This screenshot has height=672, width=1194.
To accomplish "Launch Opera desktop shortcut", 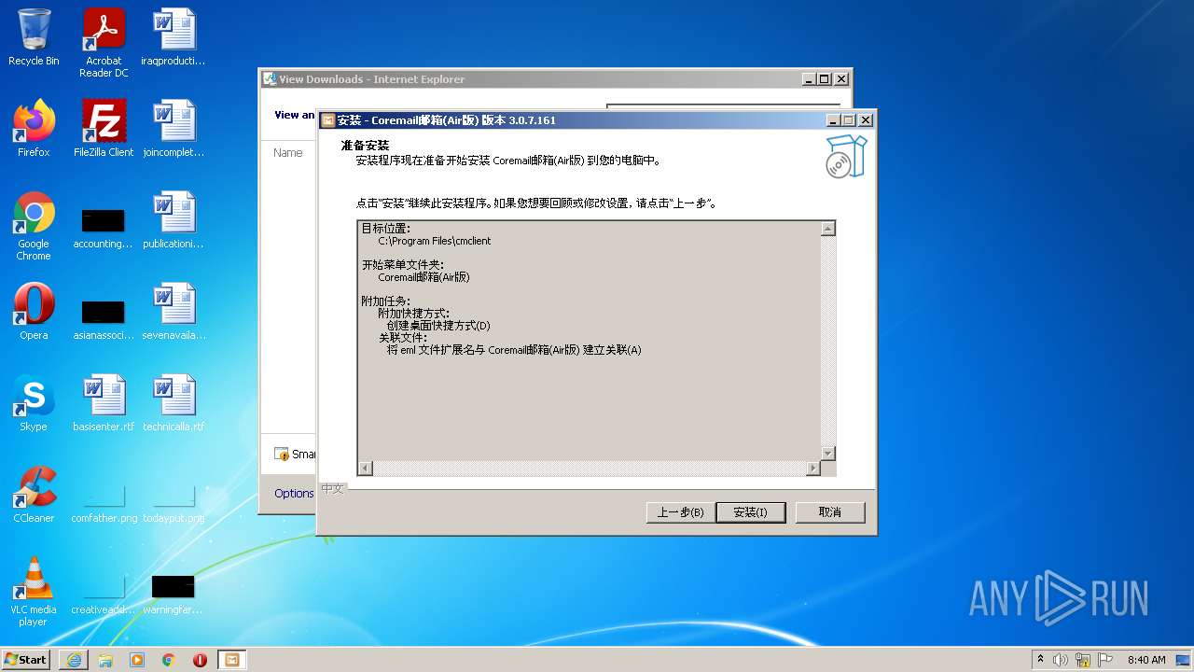I will click(x=34, y=312).
